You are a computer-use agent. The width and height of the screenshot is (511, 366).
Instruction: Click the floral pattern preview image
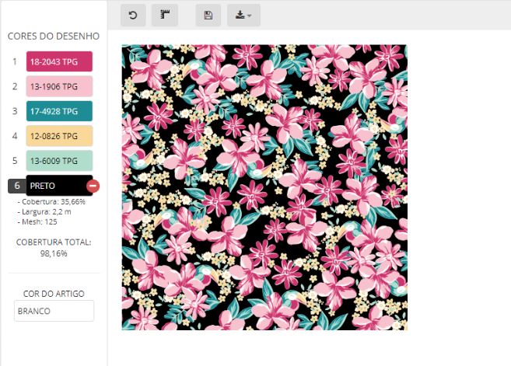click(264, 187)
